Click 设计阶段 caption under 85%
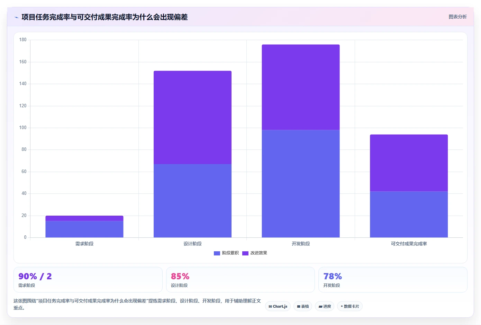Viewport: 481px width, 325px height. pyautogui.click(x=179, y=286)
